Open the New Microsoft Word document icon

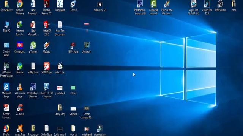[x=33, y=4]
